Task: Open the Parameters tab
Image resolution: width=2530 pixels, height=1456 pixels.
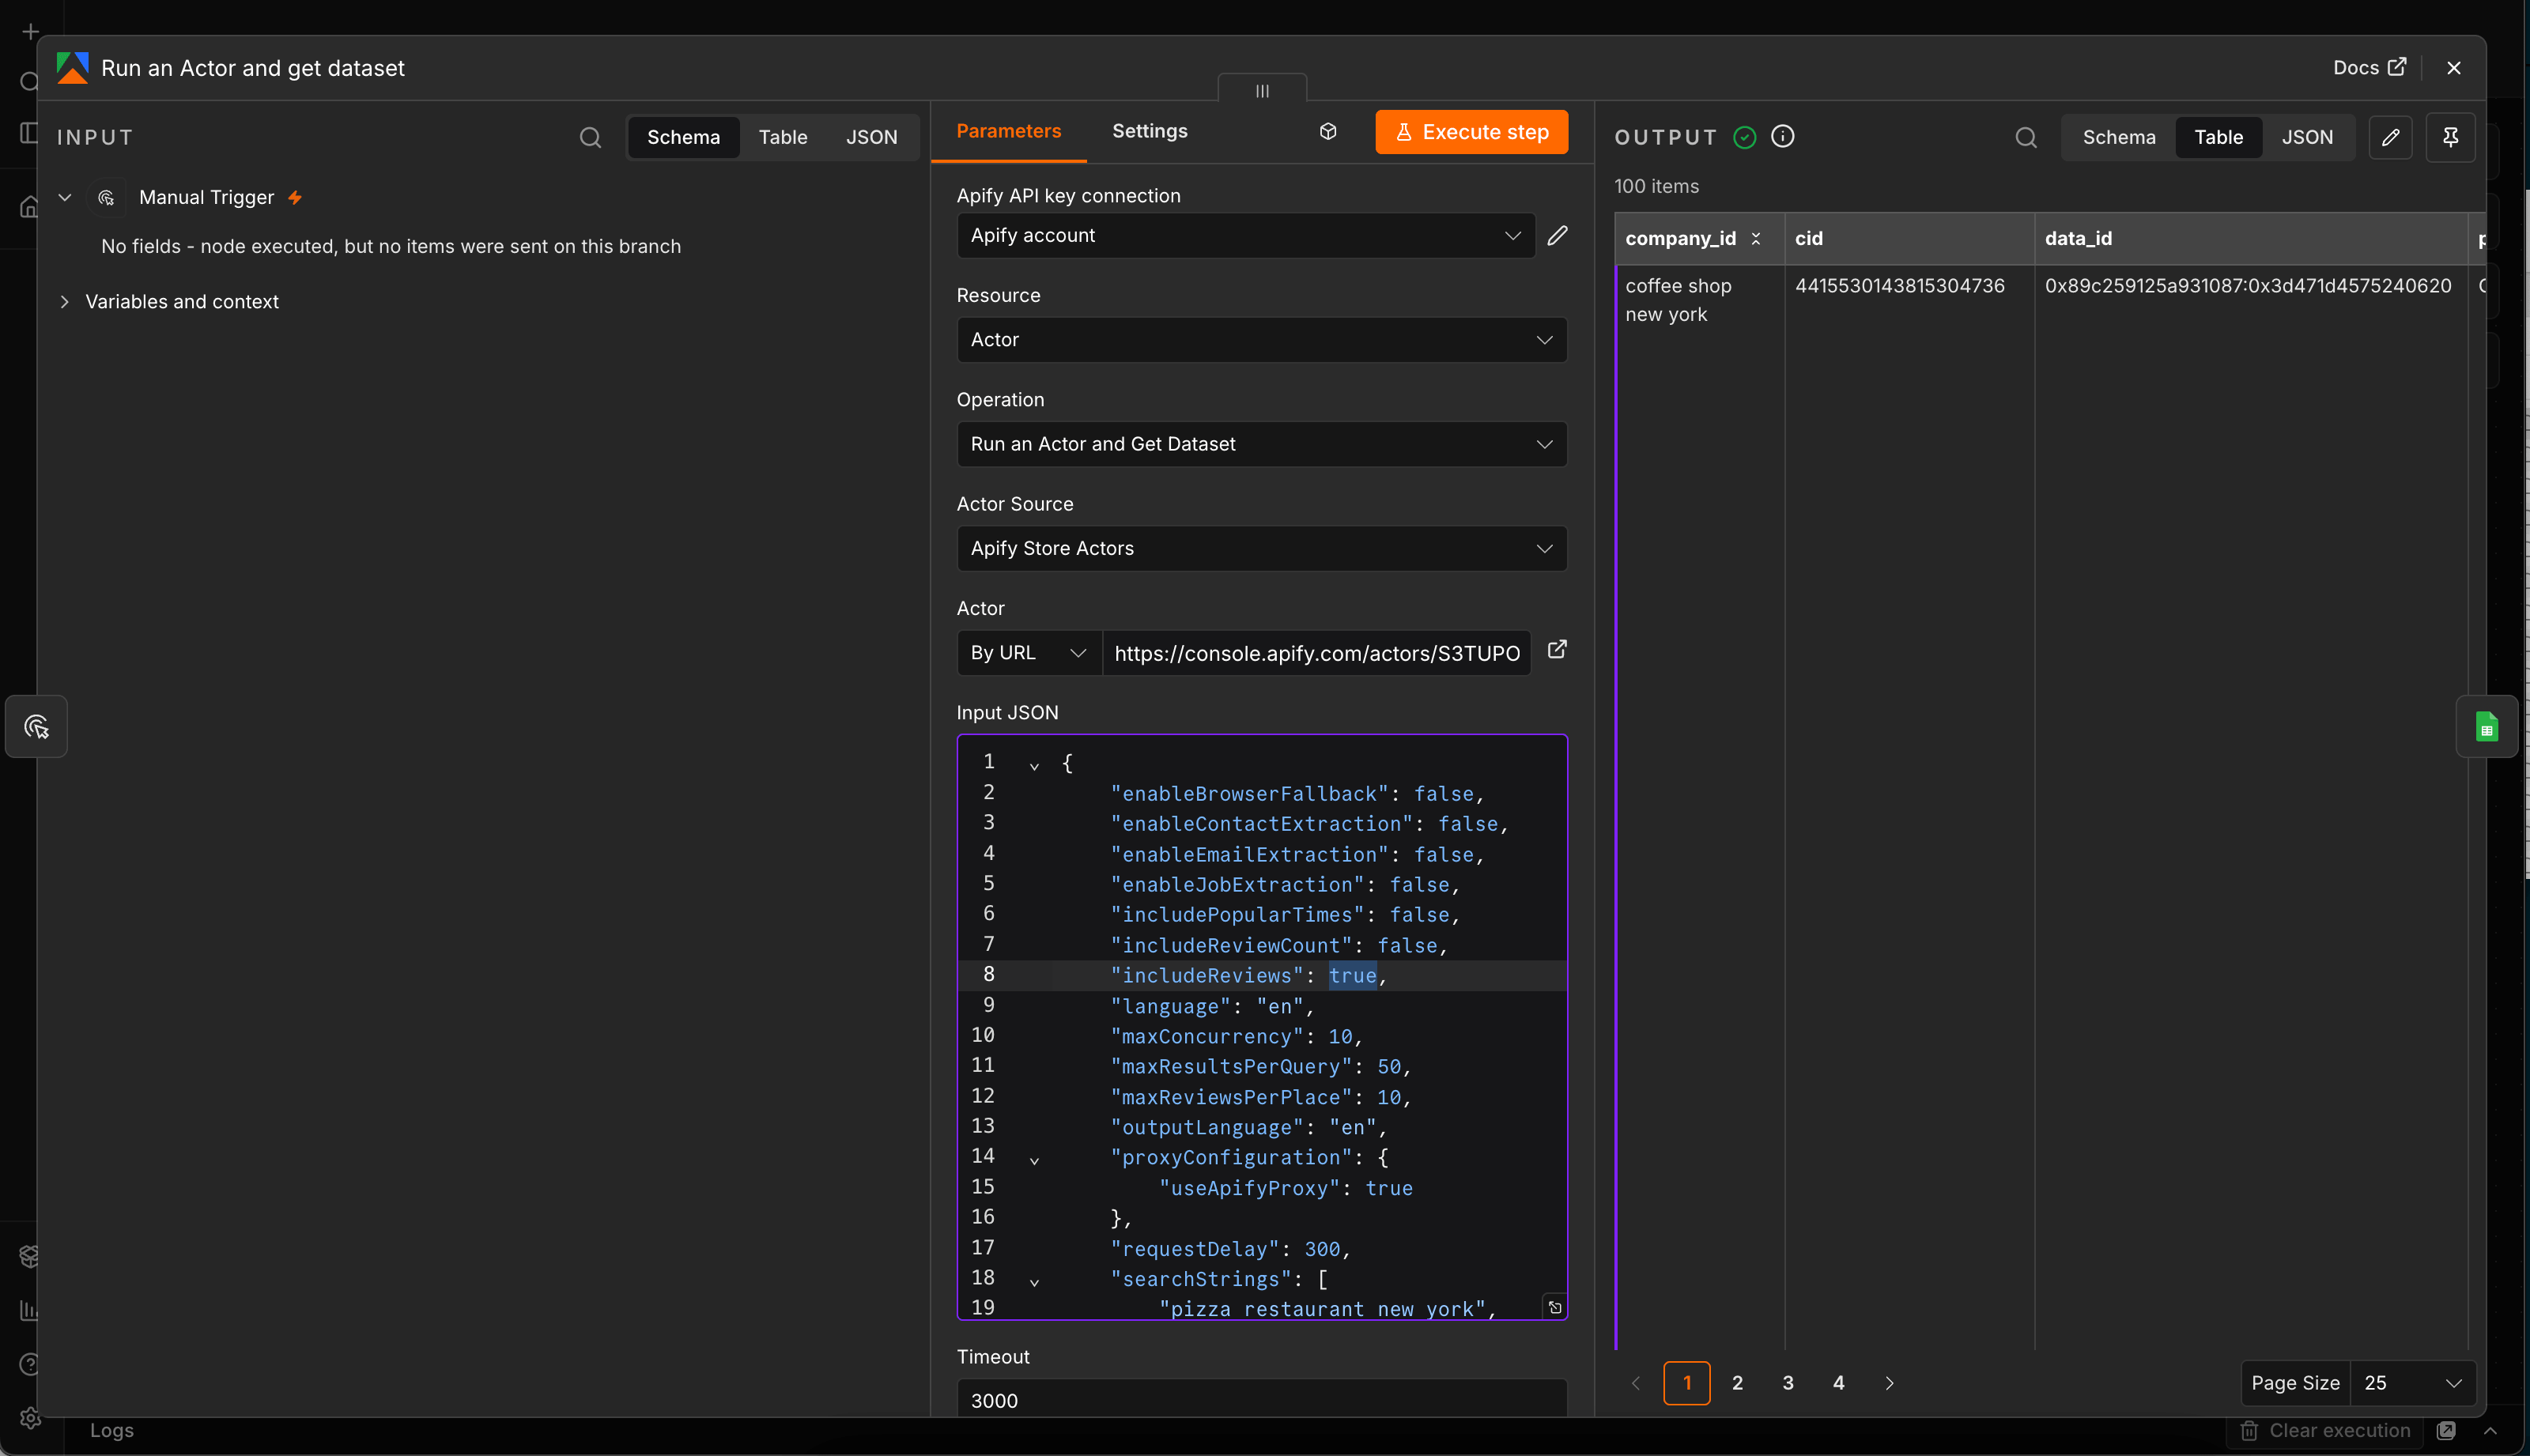Action: click(x=1008, y=131)
